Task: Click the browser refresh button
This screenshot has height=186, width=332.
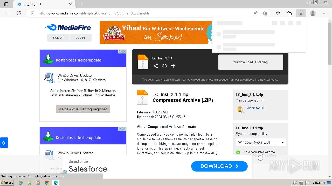Action: pos(19,13)
